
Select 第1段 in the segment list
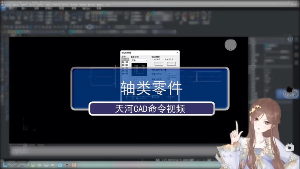[x=125, y=60]
